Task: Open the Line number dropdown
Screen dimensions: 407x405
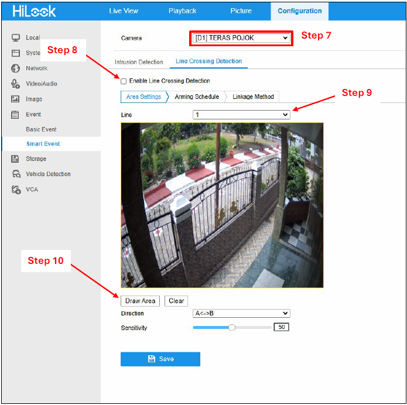Action: [241, 115]
